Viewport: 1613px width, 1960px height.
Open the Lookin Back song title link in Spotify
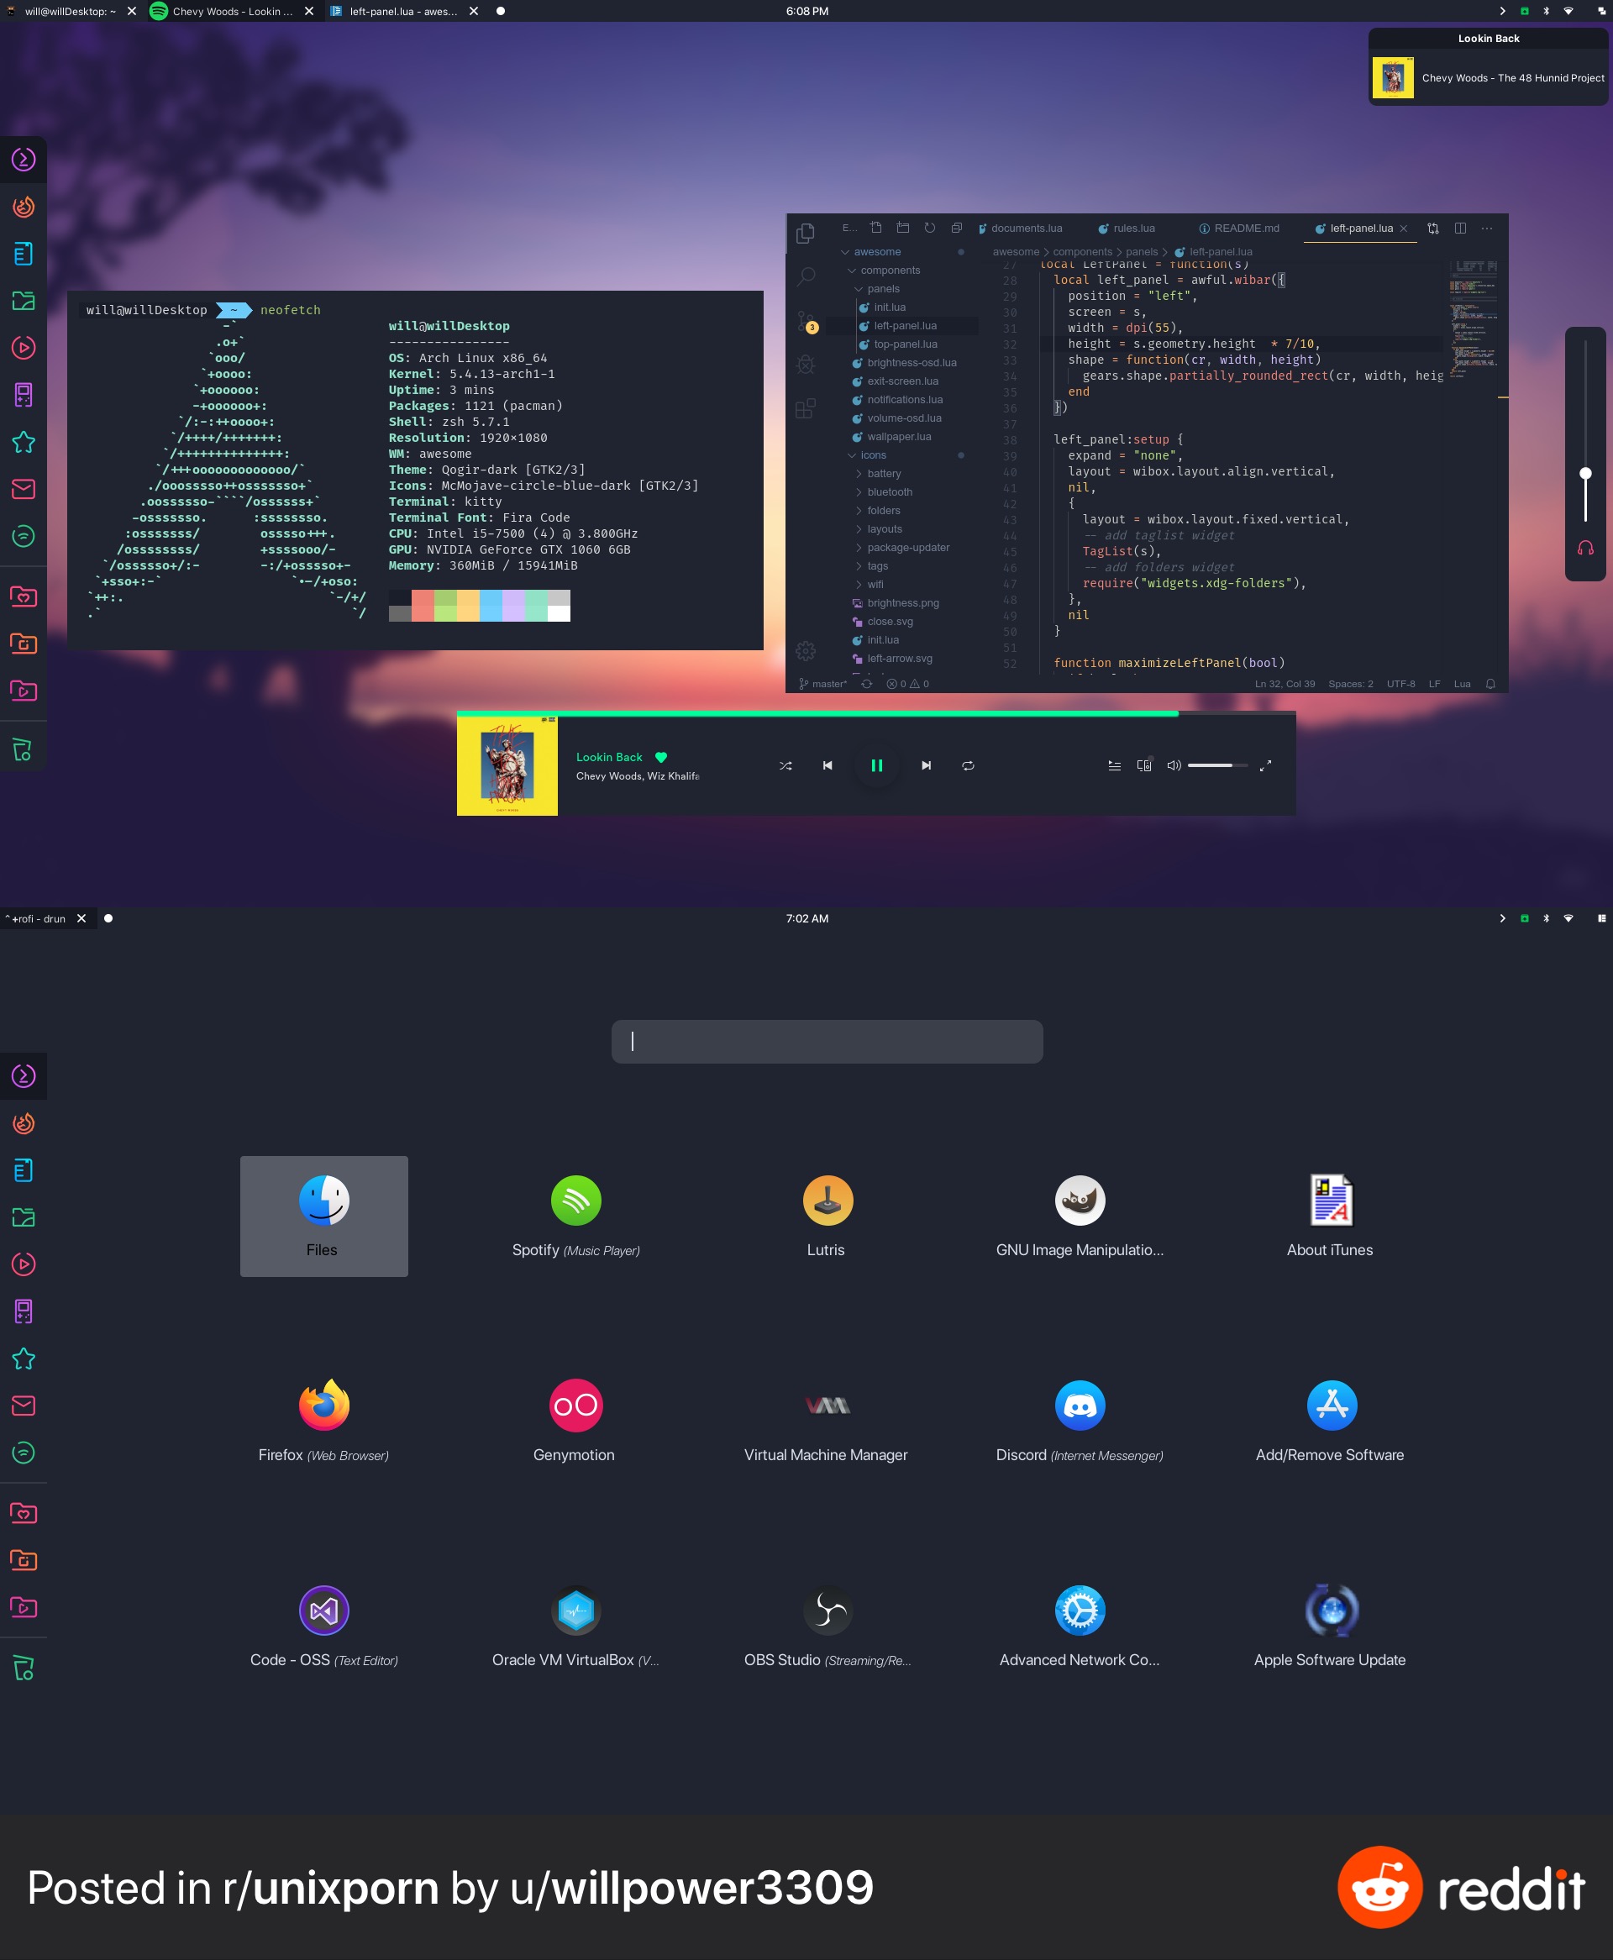coord(608,757)
